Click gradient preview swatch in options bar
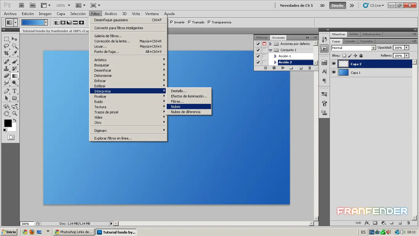Screen dimensions: 419x236 (33, 22)
